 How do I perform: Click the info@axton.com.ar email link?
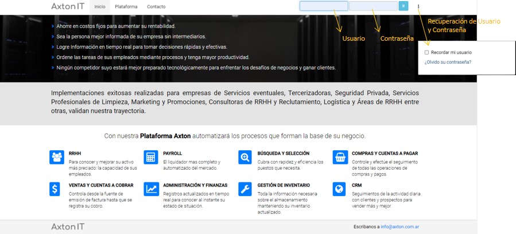(401, 227)
